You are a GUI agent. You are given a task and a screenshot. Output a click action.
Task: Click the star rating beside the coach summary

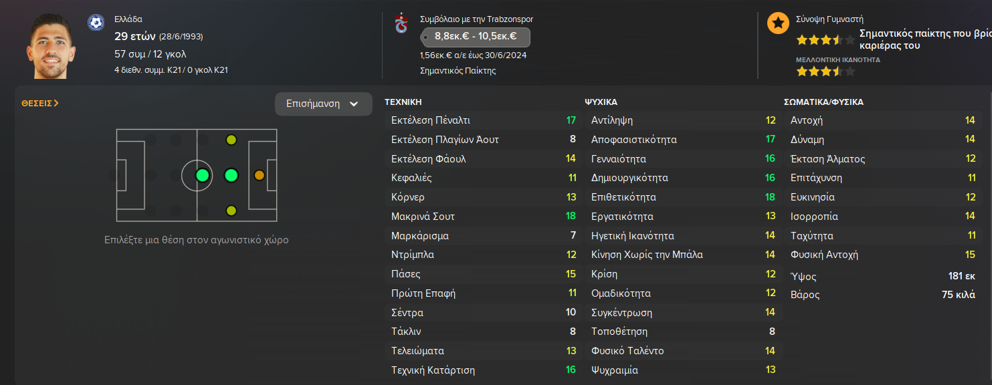pos(825,40)
